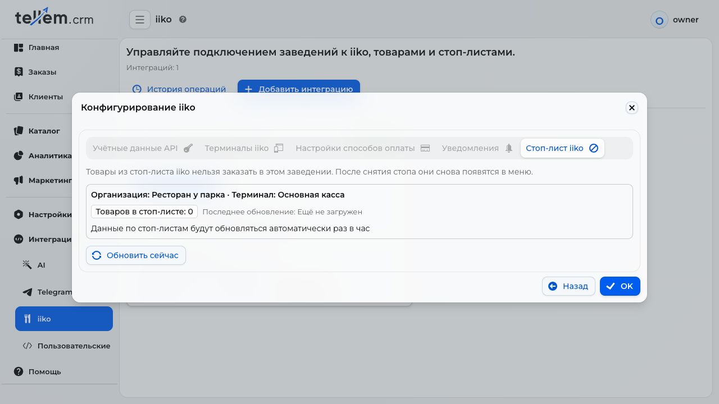Click Последнее обновление: Ещё не загружен text

point(282,212)
